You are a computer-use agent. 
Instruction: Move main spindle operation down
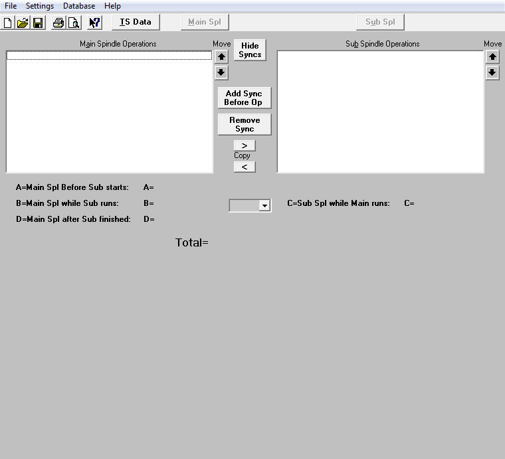click(x=221, y=72)
